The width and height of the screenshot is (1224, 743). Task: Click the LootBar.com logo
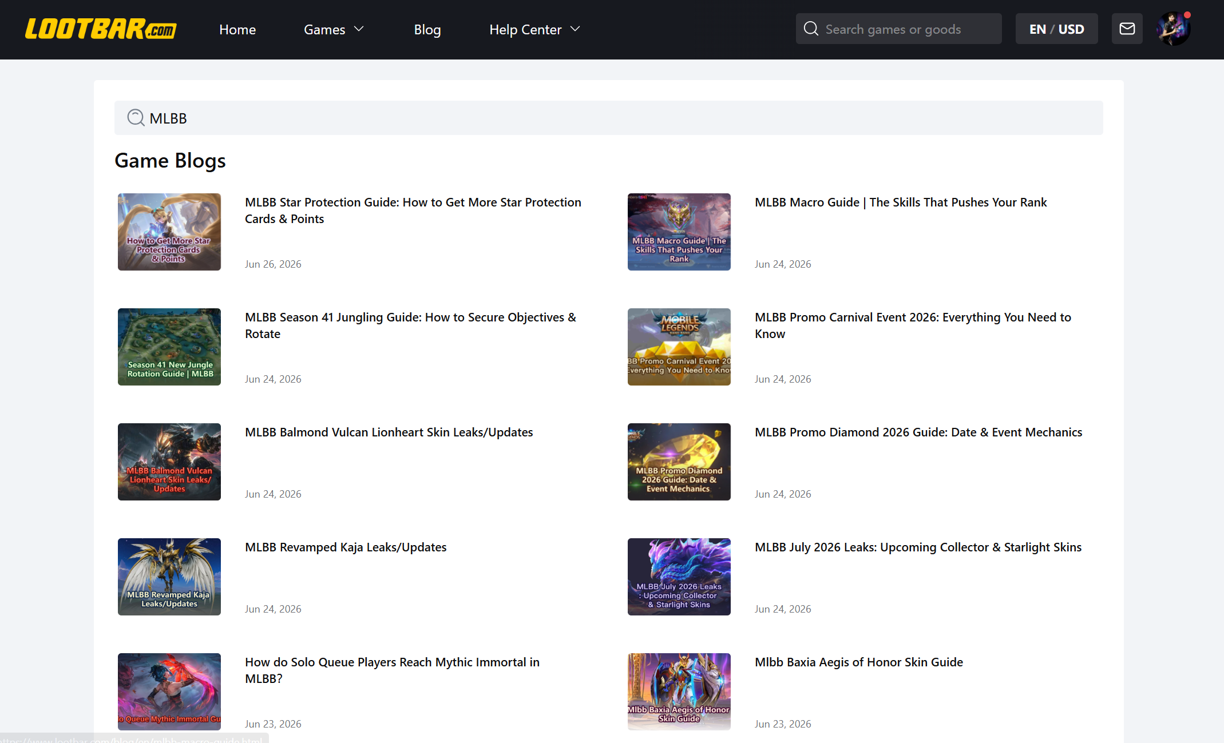click(101, 29)
